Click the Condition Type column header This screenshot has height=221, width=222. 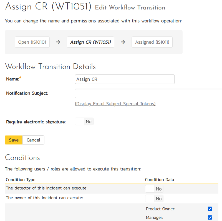coord(21,180)
